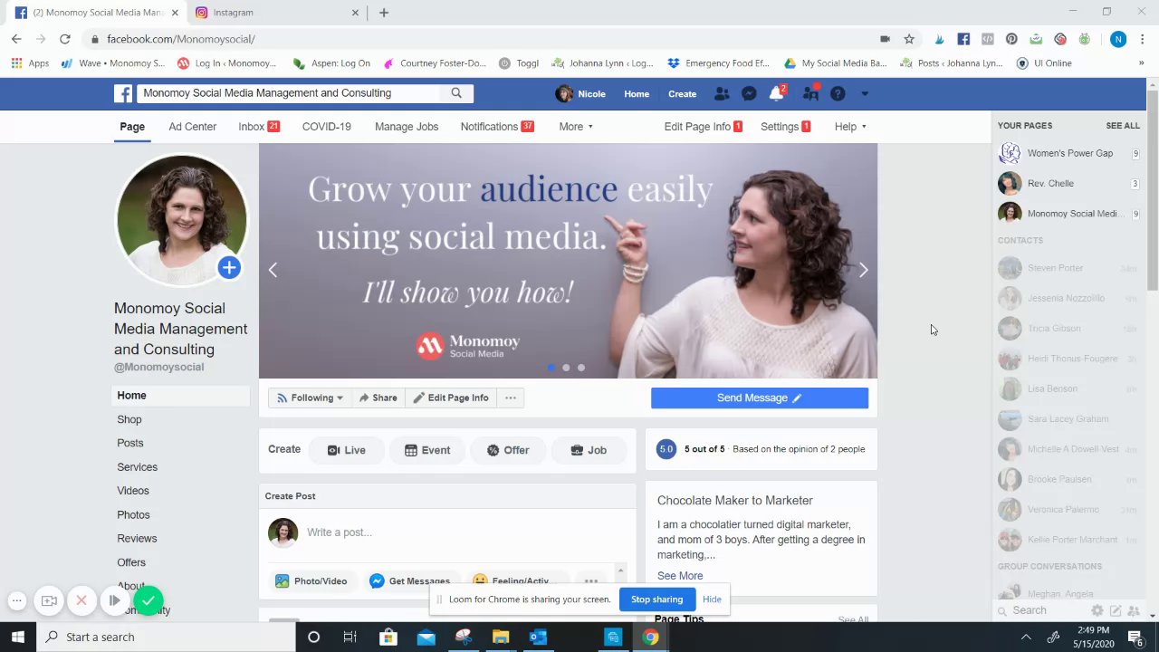Click Edit Page Info button below the cover

pyautogui.click(x=451, y=398)
